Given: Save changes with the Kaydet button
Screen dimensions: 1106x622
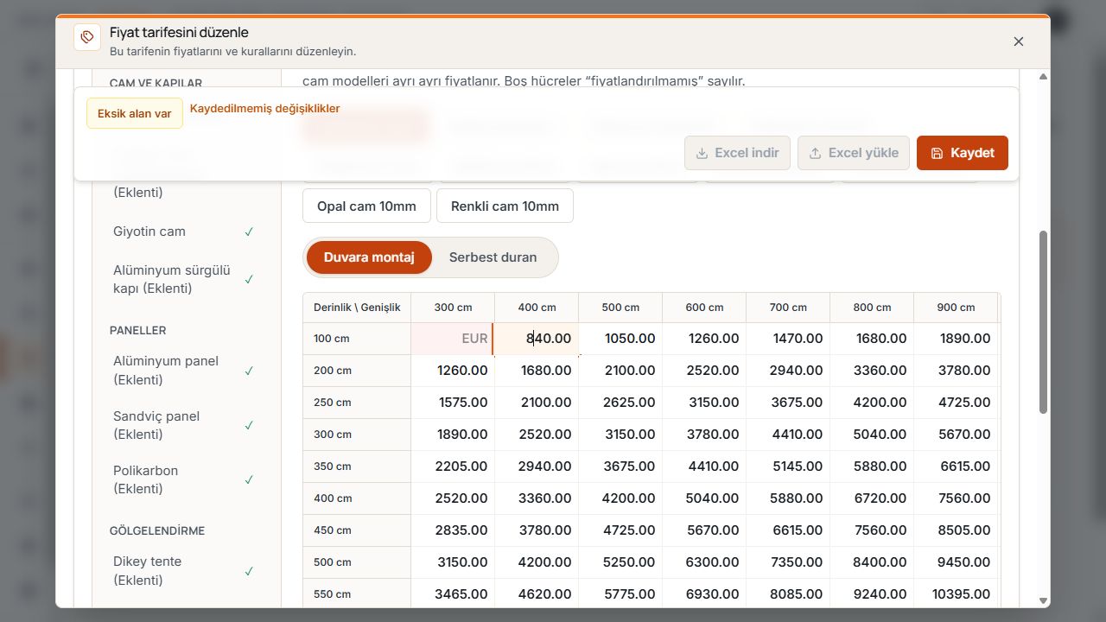Looking at the screenshot, I should (x=963, y=153).
